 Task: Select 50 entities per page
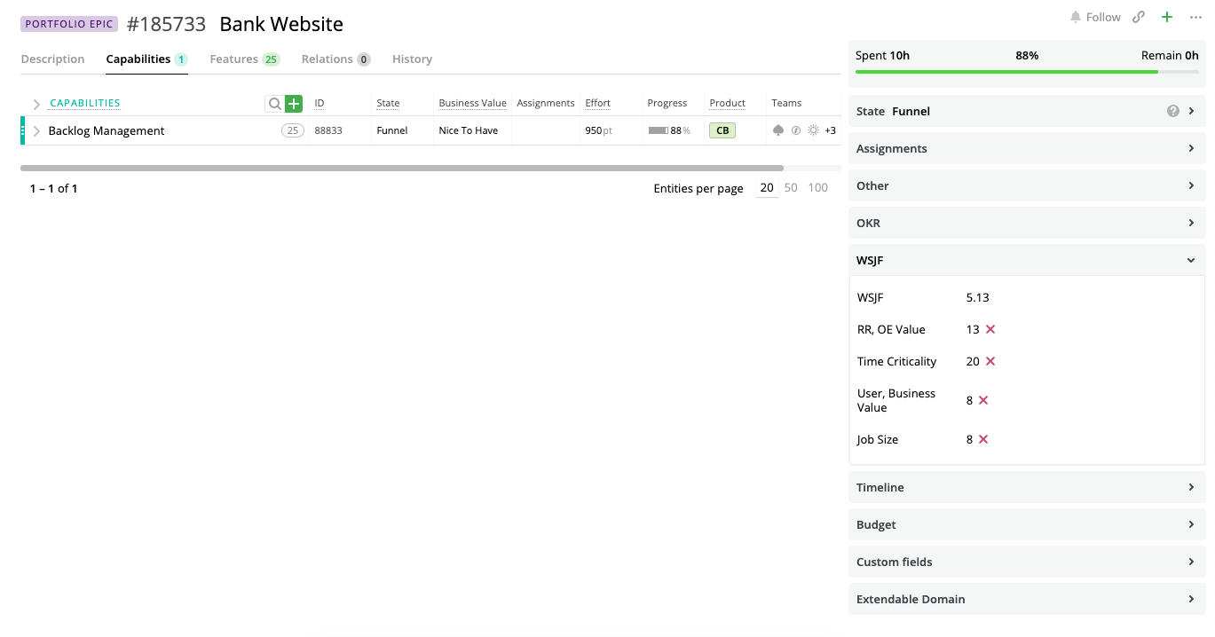(791, 188)
